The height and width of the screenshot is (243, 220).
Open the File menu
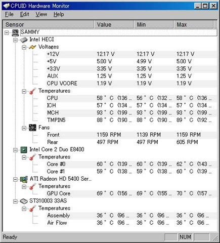coord(9,14)
